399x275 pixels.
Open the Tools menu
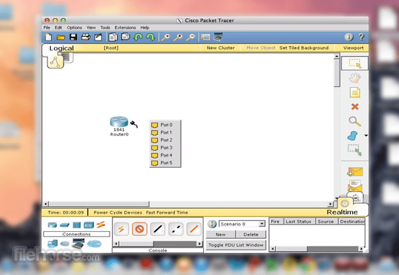click(x=105, y=27)
